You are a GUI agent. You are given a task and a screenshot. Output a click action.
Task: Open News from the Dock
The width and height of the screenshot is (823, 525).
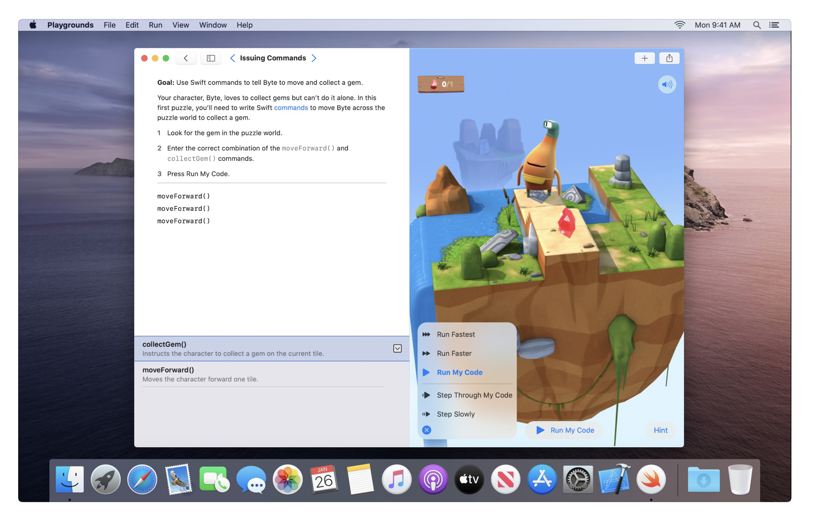tap(505, 480)
